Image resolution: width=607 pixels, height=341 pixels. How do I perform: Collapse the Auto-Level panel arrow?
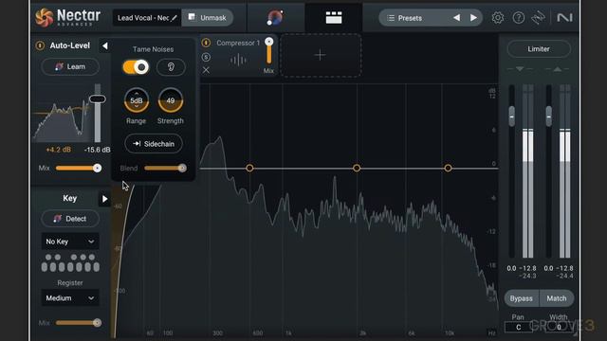point(104,46)
